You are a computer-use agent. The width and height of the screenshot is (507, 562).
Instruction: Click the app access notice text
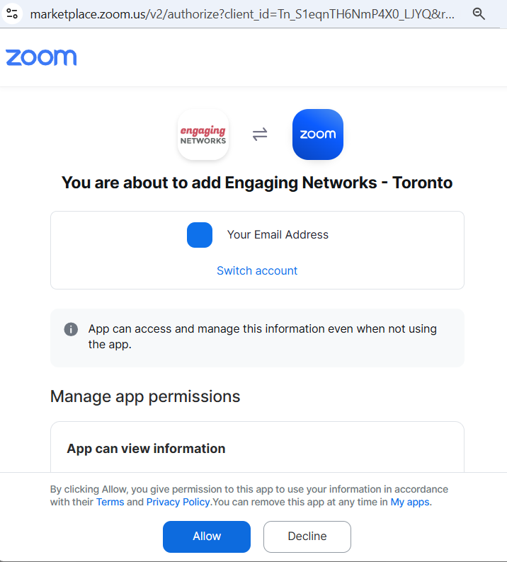tap(262, 337)
